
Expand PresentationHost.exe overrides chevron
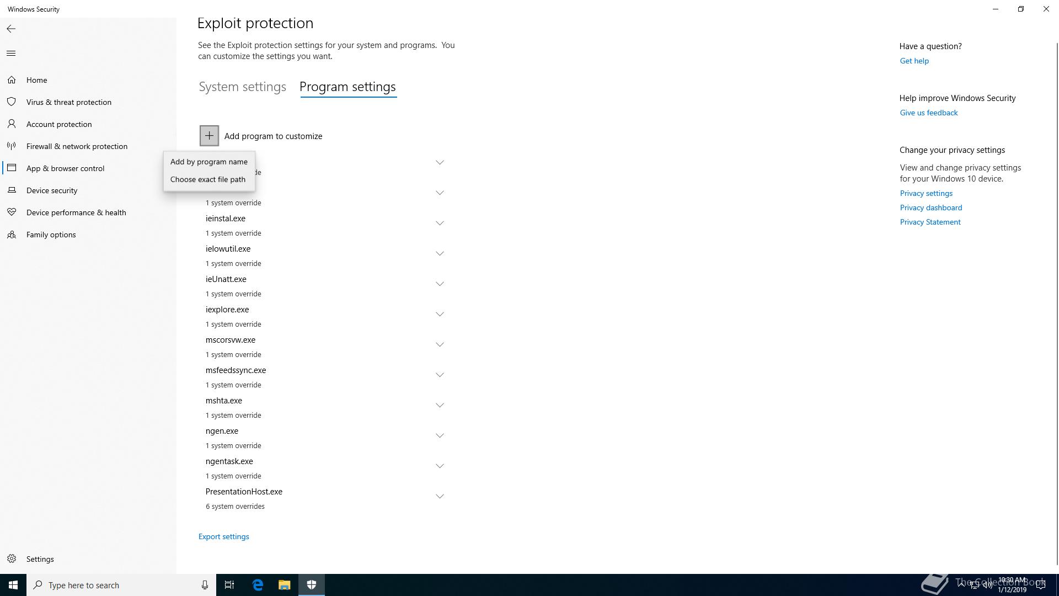click(x=440, y=497)
